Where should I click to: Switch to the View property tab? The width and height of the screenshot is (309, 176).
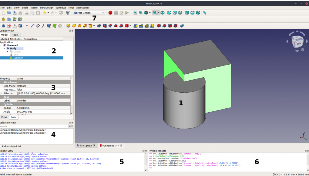[x=4, y=117]
